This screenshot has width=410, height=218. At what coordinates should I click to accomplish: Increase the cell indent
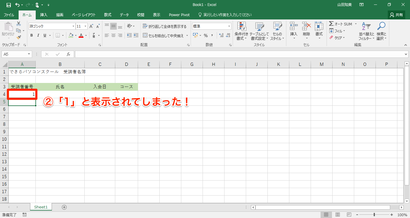pos(136,35)
